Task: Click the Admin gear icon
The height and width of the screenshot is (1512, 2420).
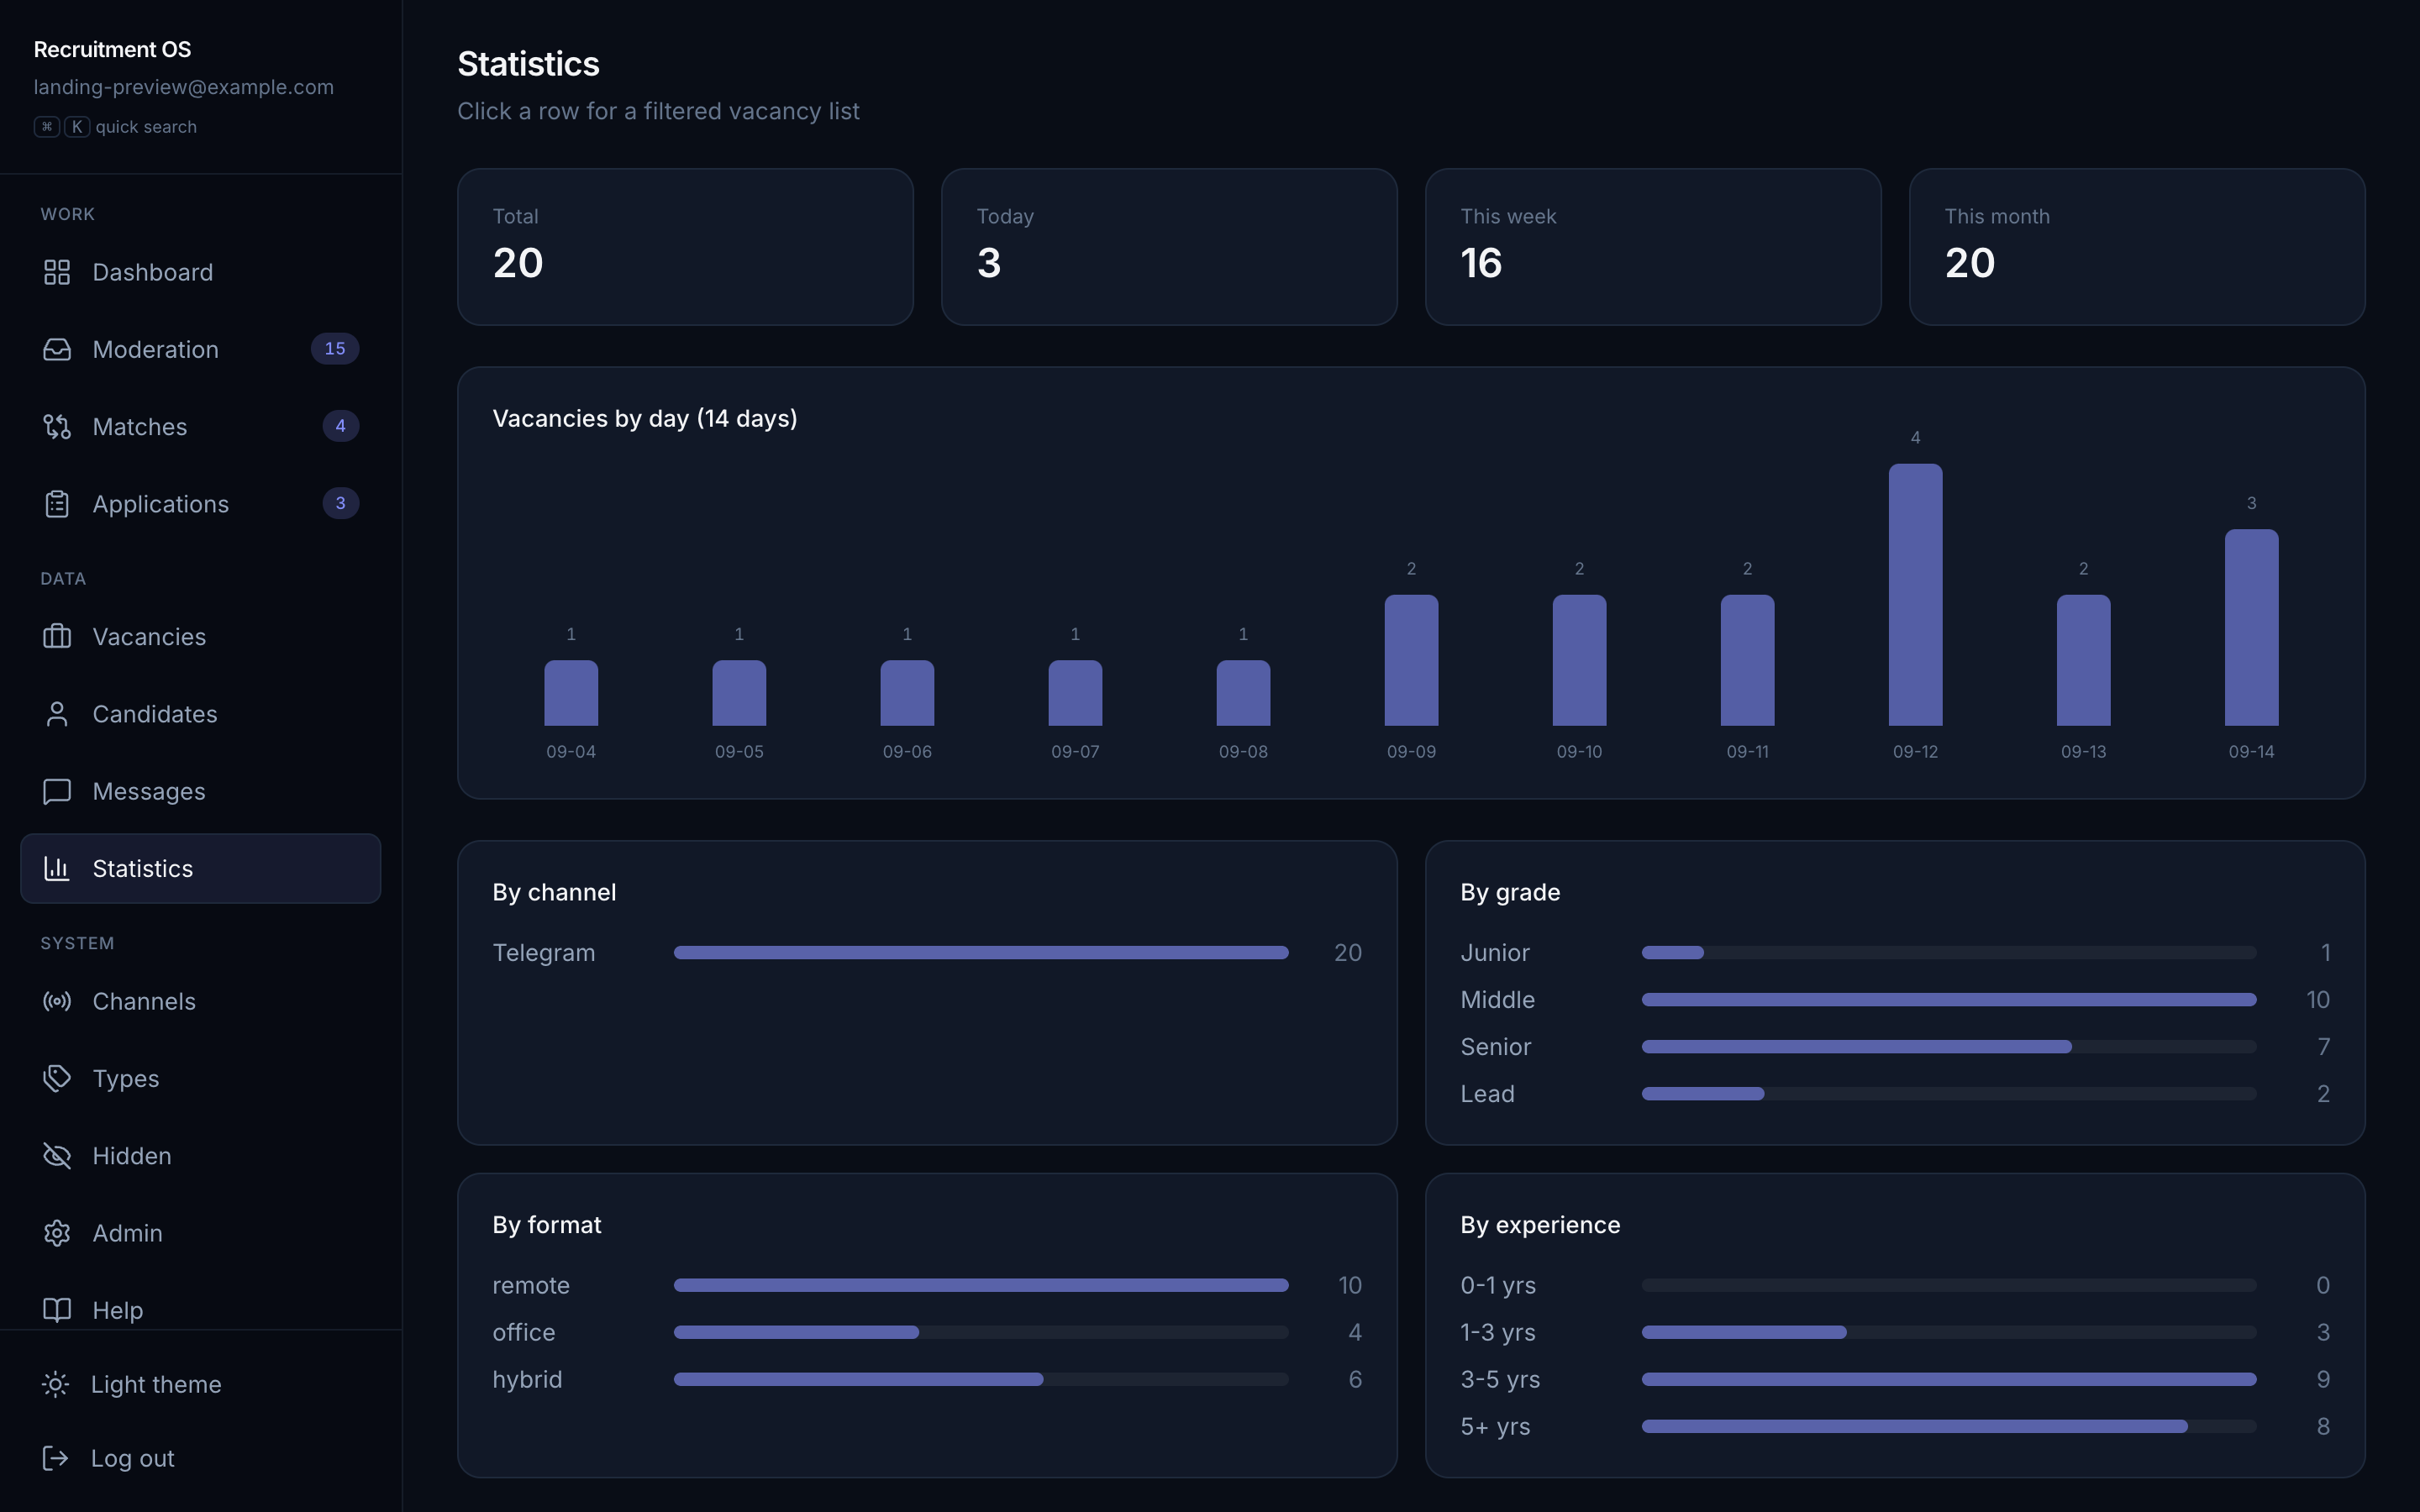Action: [x=57, y=1233]
